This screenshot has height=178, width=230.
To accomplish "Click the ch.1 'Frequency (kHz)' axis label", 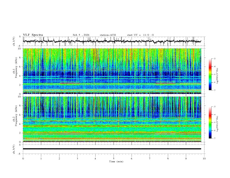I will tap(16, 68).
